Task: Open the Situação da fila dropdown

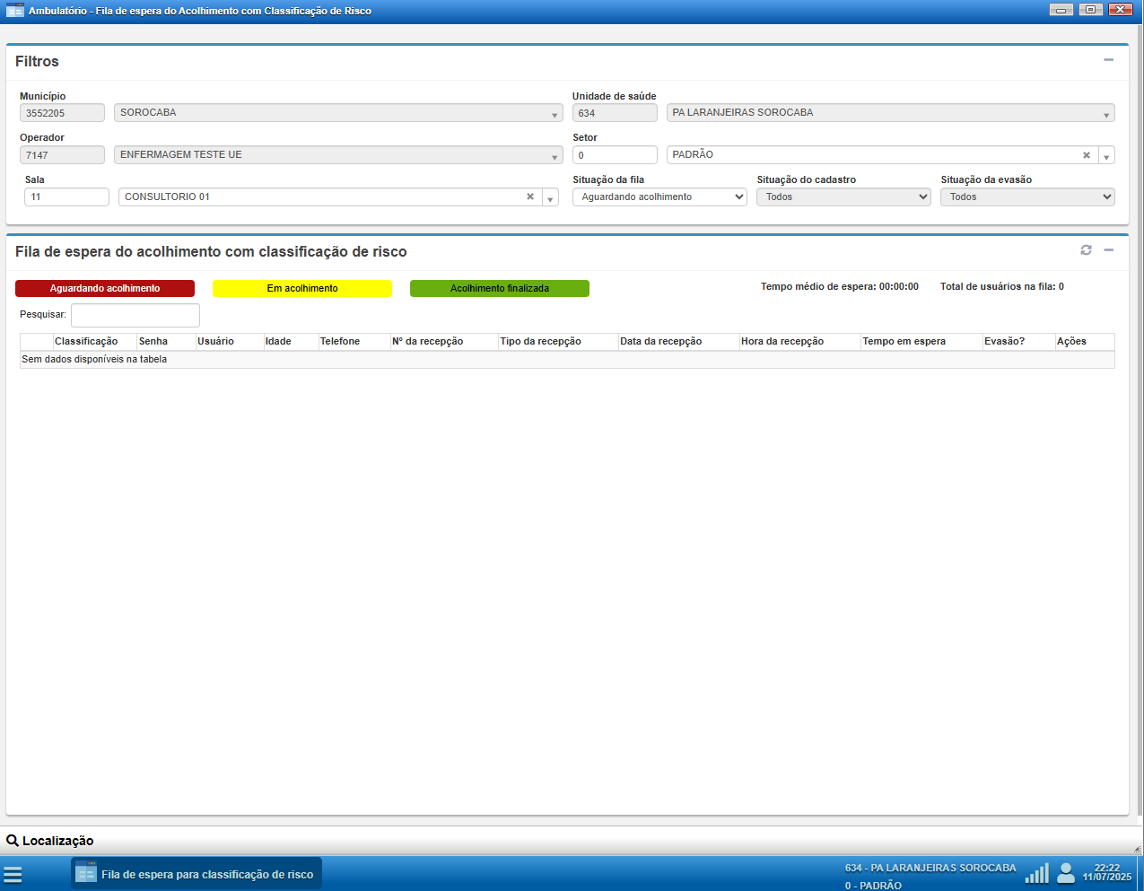Action: point(659,197)
